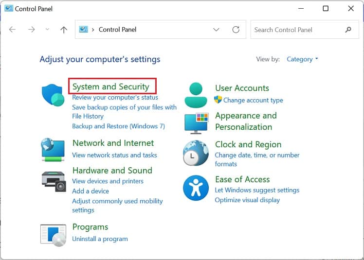
Task: Select View devices and printers
Action: click(x=108, y=181)
